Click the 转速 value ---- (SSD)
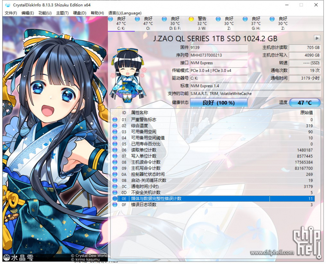This screenshot has width=326, height=264. click(x=305, y=63)
